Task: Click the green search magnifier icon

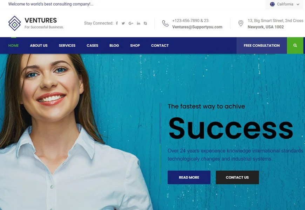Action: pyautogui.click(x=295, y=45)
